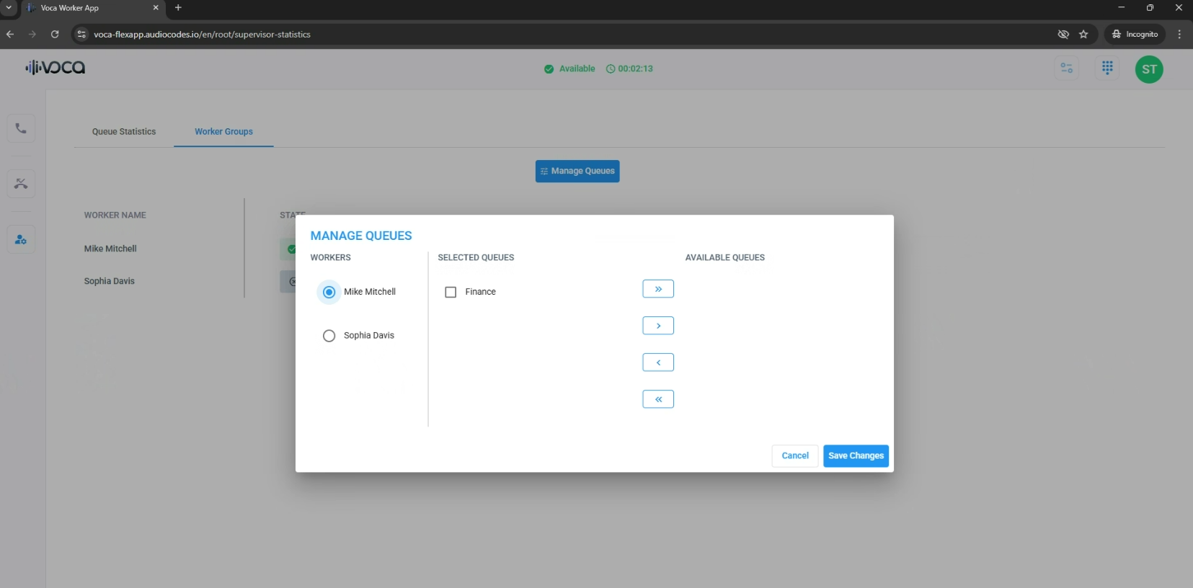Open the apps grid icon
The width and height of the screenshot is (1193, 588).
1107,68
